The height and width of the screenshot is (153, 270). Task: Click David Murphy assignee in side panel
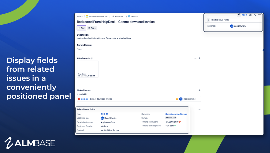pos(238,26)
